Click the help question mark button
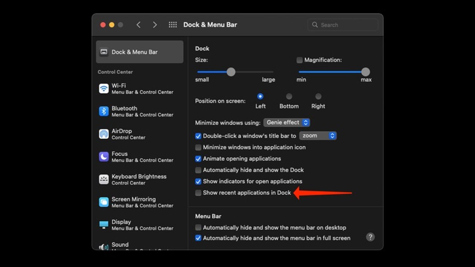The width and height of the screenshot is (475, 267). tap(370, 237)
